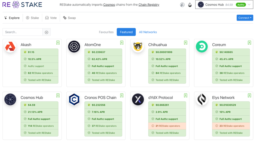Click the Chihuahua dog logo
The image size is (256, 143).
[x=138, y=47]
